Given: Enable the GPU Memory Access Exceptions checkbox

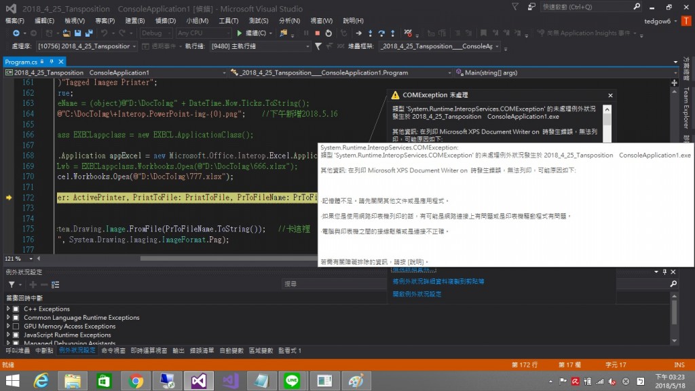Looking at the screenshot, I should pos(16,327).
